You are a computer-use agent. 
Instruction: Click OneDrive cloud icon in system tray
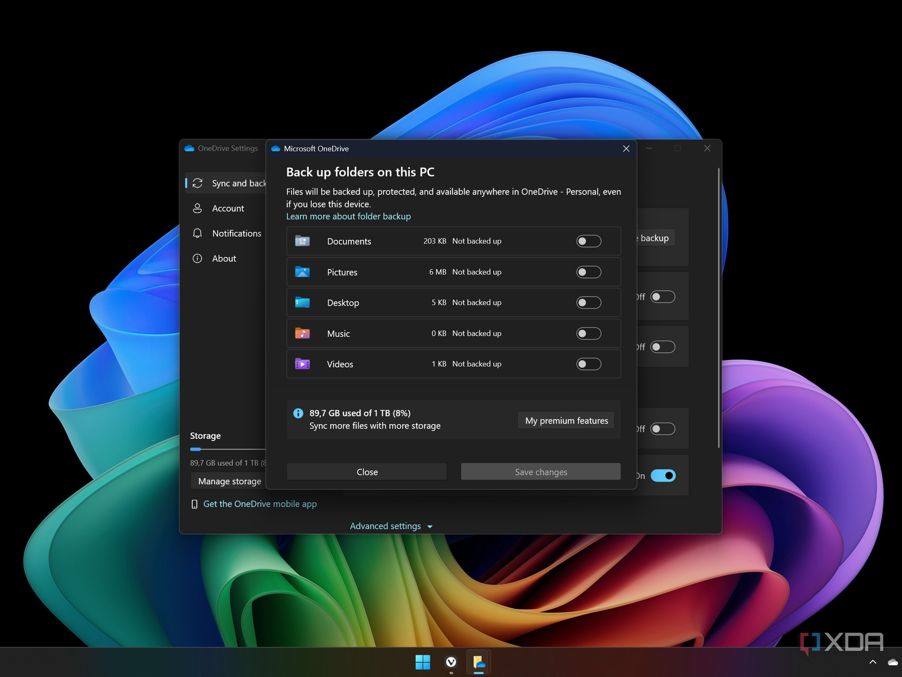892,662
